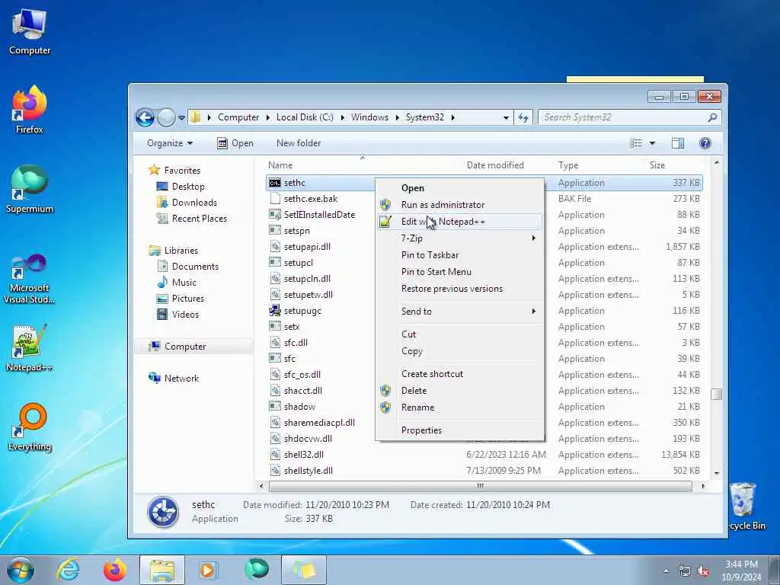Select Downloads in Favorites
This screenshot has width=780, height=585.
click(194, 203)
